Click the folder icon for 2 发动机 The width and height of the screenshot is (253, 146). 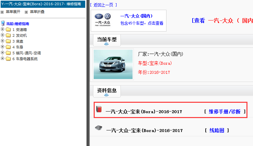point(8,35)
